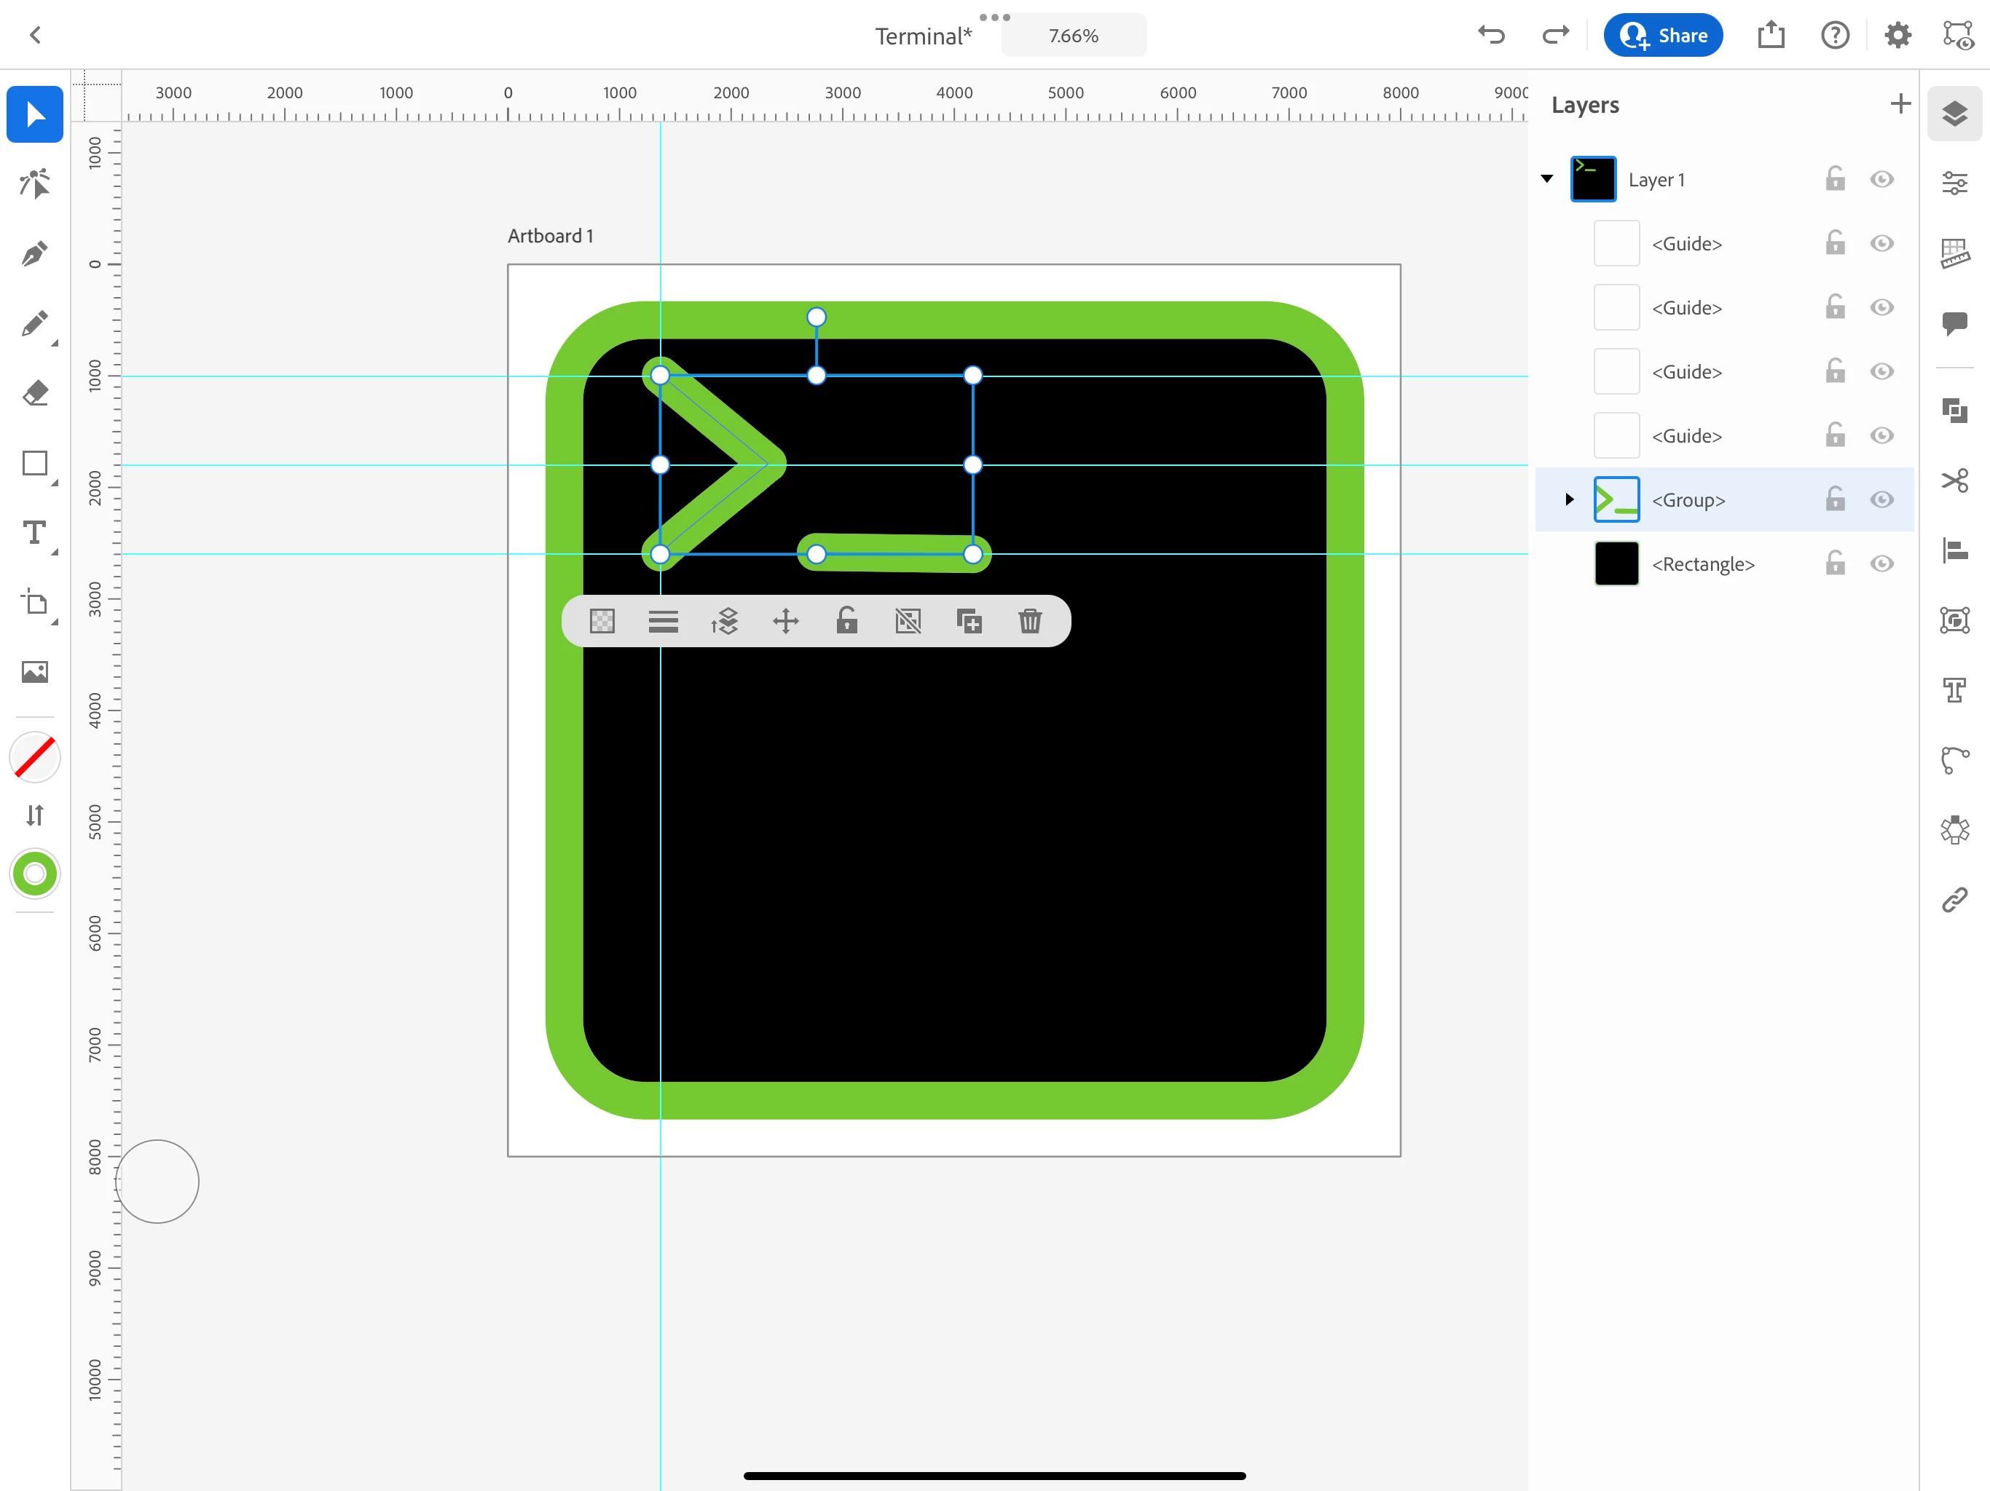Image resolution: width=1990 pixels, height=1491 pixels.
Task: Collapse the Layer 1 tree
Action: pyautogui.click(x=1546, y=179)
